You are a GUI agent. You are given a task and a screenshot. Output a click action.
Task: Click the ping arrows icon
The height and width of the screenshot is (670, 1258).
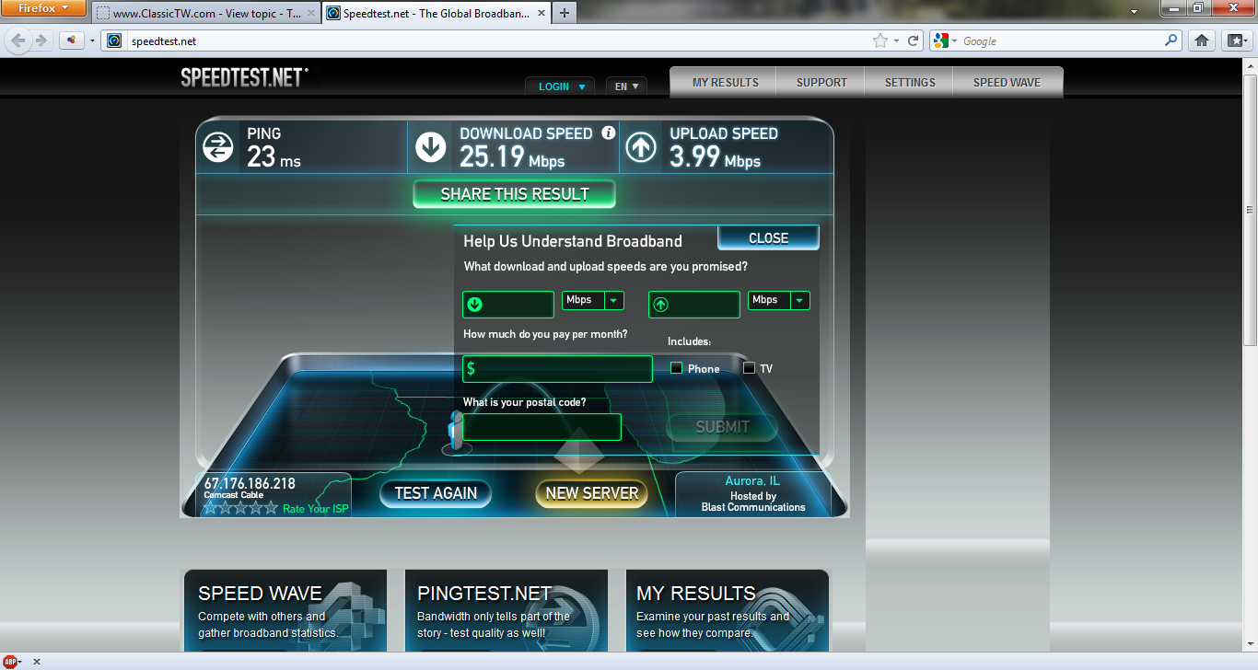[x=218, y=147]
